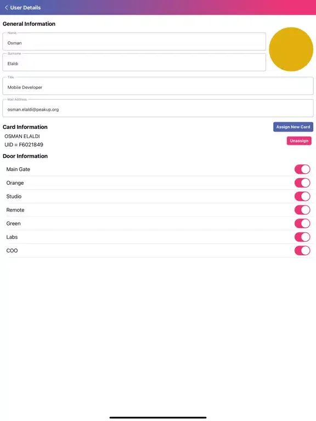316x421 pixels.
Task: Go back via User Details header
Action: [x=25, y=8]
